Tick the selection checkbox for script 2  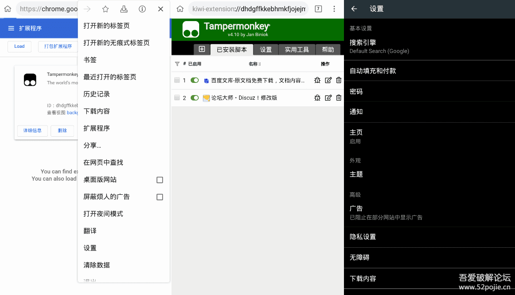[177, 97]
